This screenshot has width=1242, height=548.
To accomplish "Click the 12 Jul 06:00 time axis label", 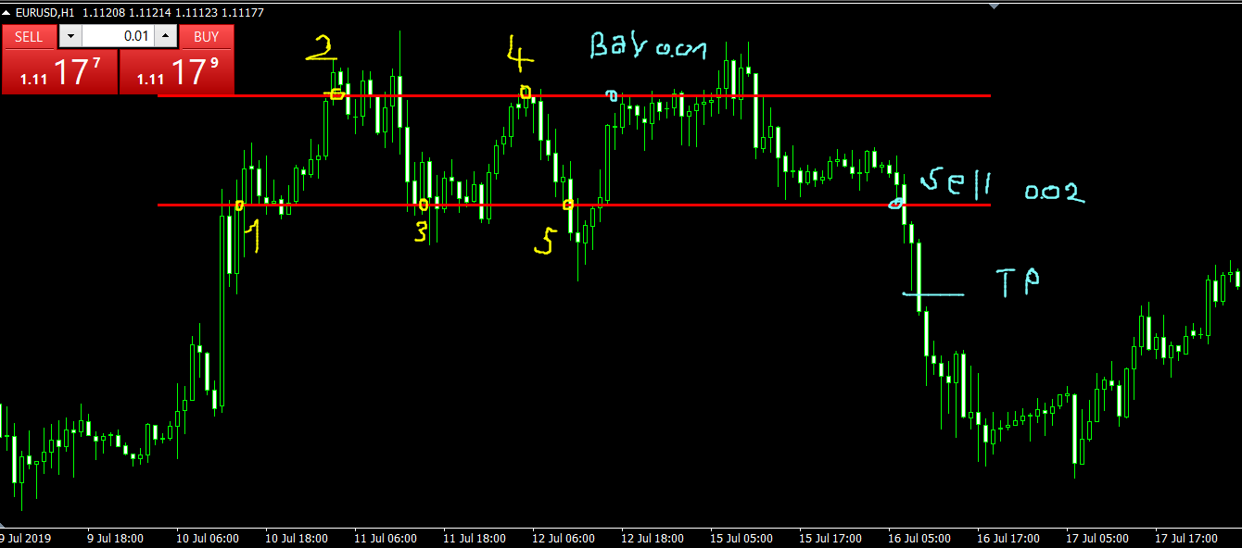I will click(564, 538).
